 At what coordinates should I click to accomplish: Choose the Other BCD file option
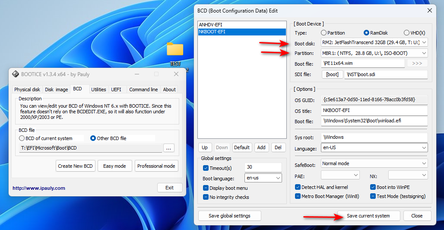[108, 138]
